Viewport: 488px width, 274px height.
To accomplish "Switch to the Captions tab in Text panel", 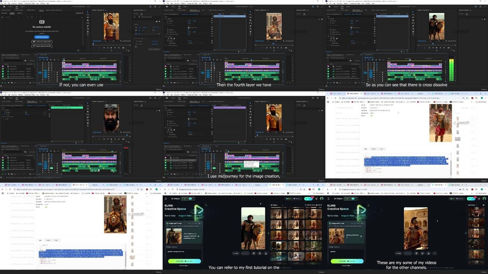I will tap(12, 13).
